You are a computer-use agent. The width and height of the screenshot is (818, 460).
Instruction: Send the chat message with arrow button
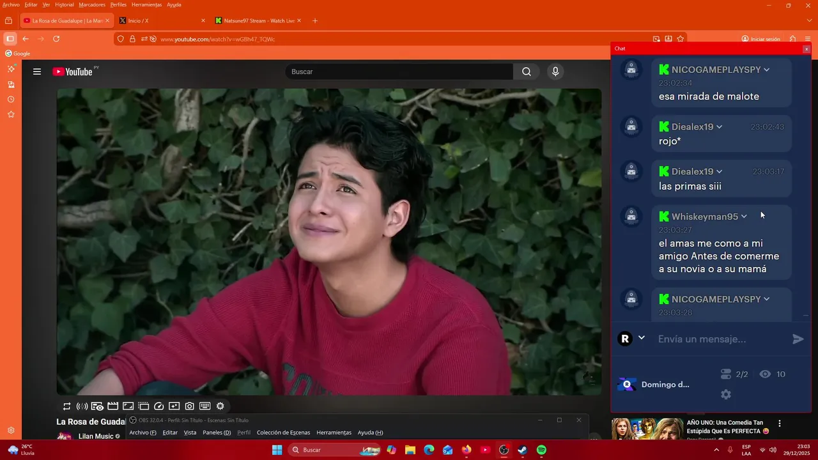[x=798, y=339]
